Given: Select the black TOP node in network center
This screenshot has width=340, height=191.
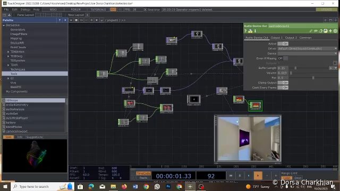Looking at the screenshot, I should [x=194, y=100].
